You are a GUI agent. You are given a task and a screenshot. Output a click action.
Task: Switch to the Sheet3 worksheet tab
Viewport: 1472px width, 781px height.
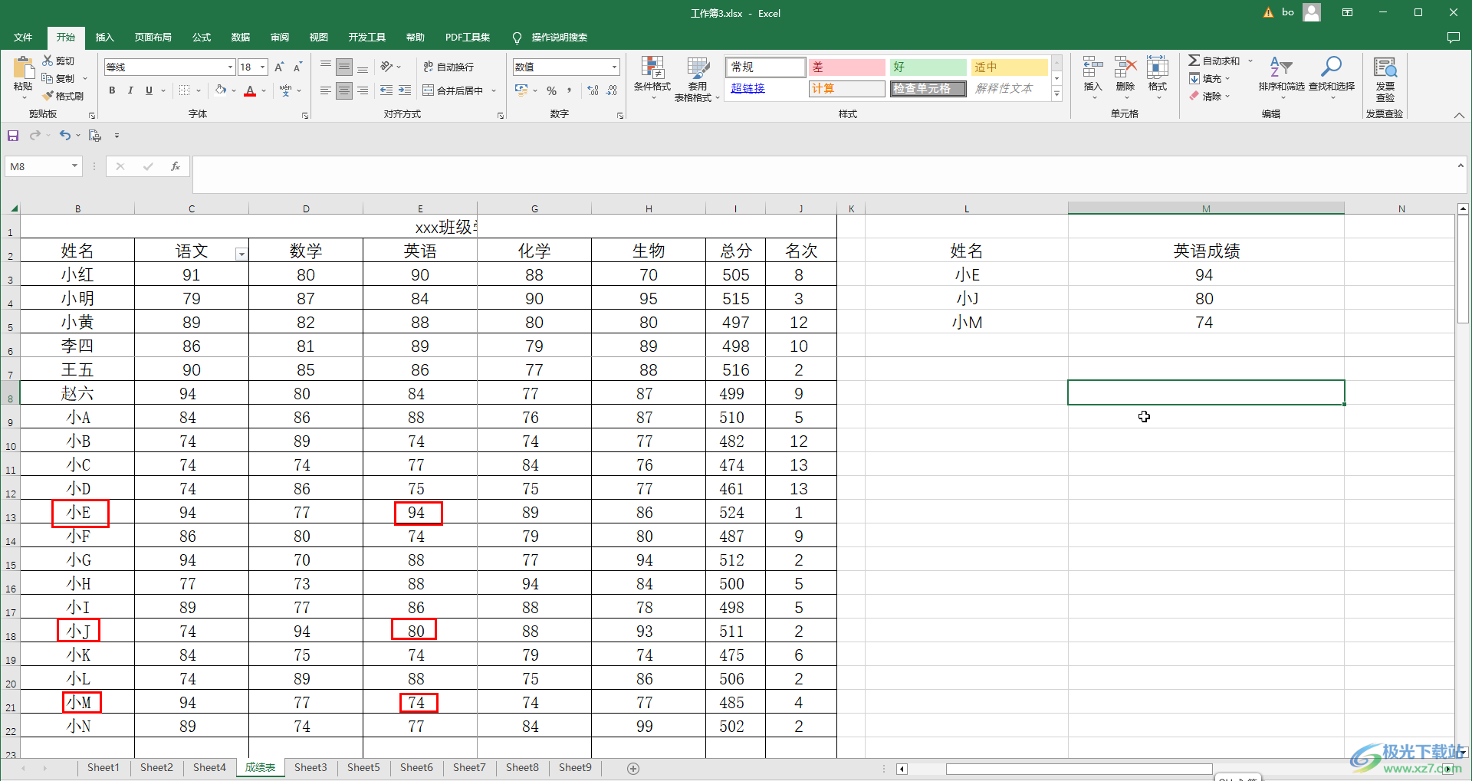310,768
